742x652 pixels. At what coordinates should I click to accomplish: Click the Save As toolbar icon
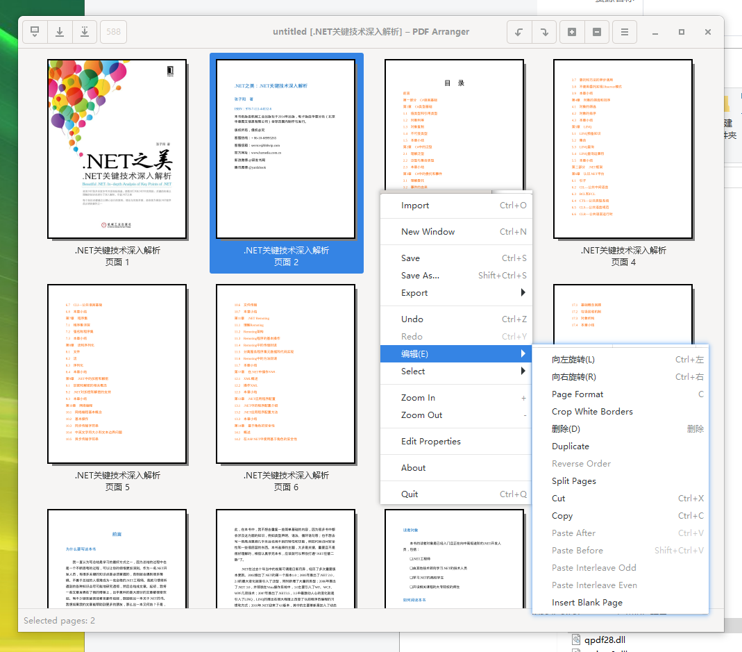point(85,32)
